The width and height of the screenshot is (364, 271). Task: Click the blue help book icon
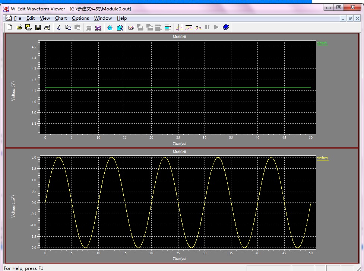pos(226,27)
